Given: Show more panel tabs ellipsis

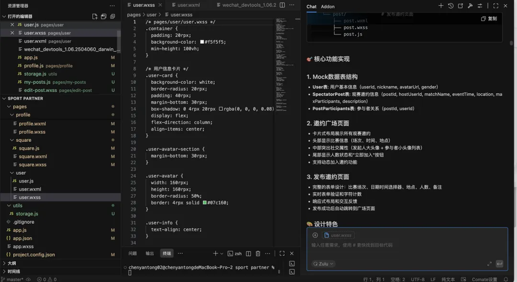Looking at the screenshot, I should click(x=180, y=253).
